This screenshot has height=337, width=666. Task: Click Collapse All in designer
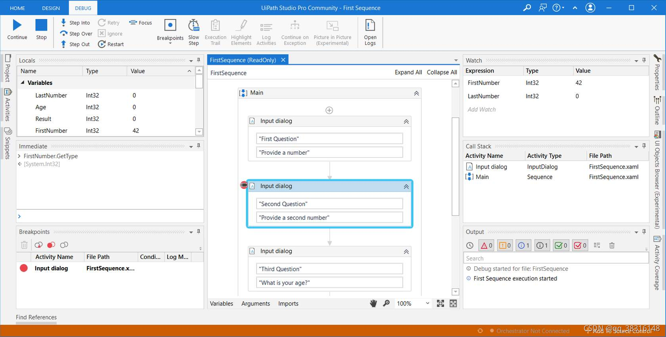442,72
